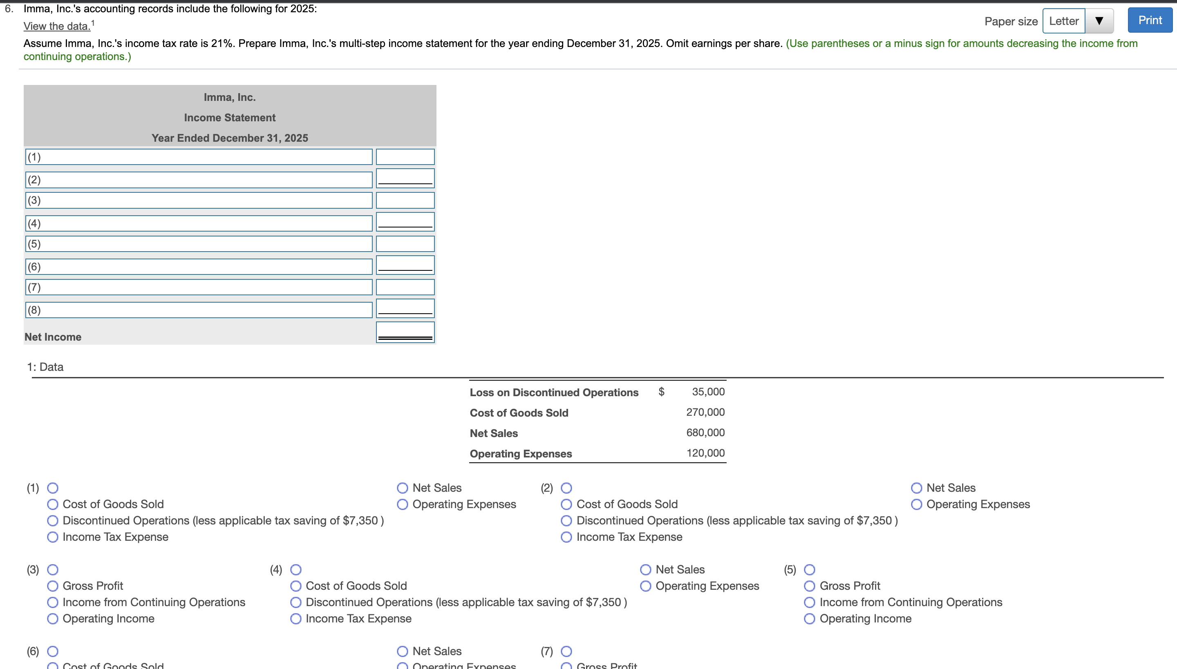
Task: Select Cost of Goods Sold for item (2)
Action: [566, 504]
